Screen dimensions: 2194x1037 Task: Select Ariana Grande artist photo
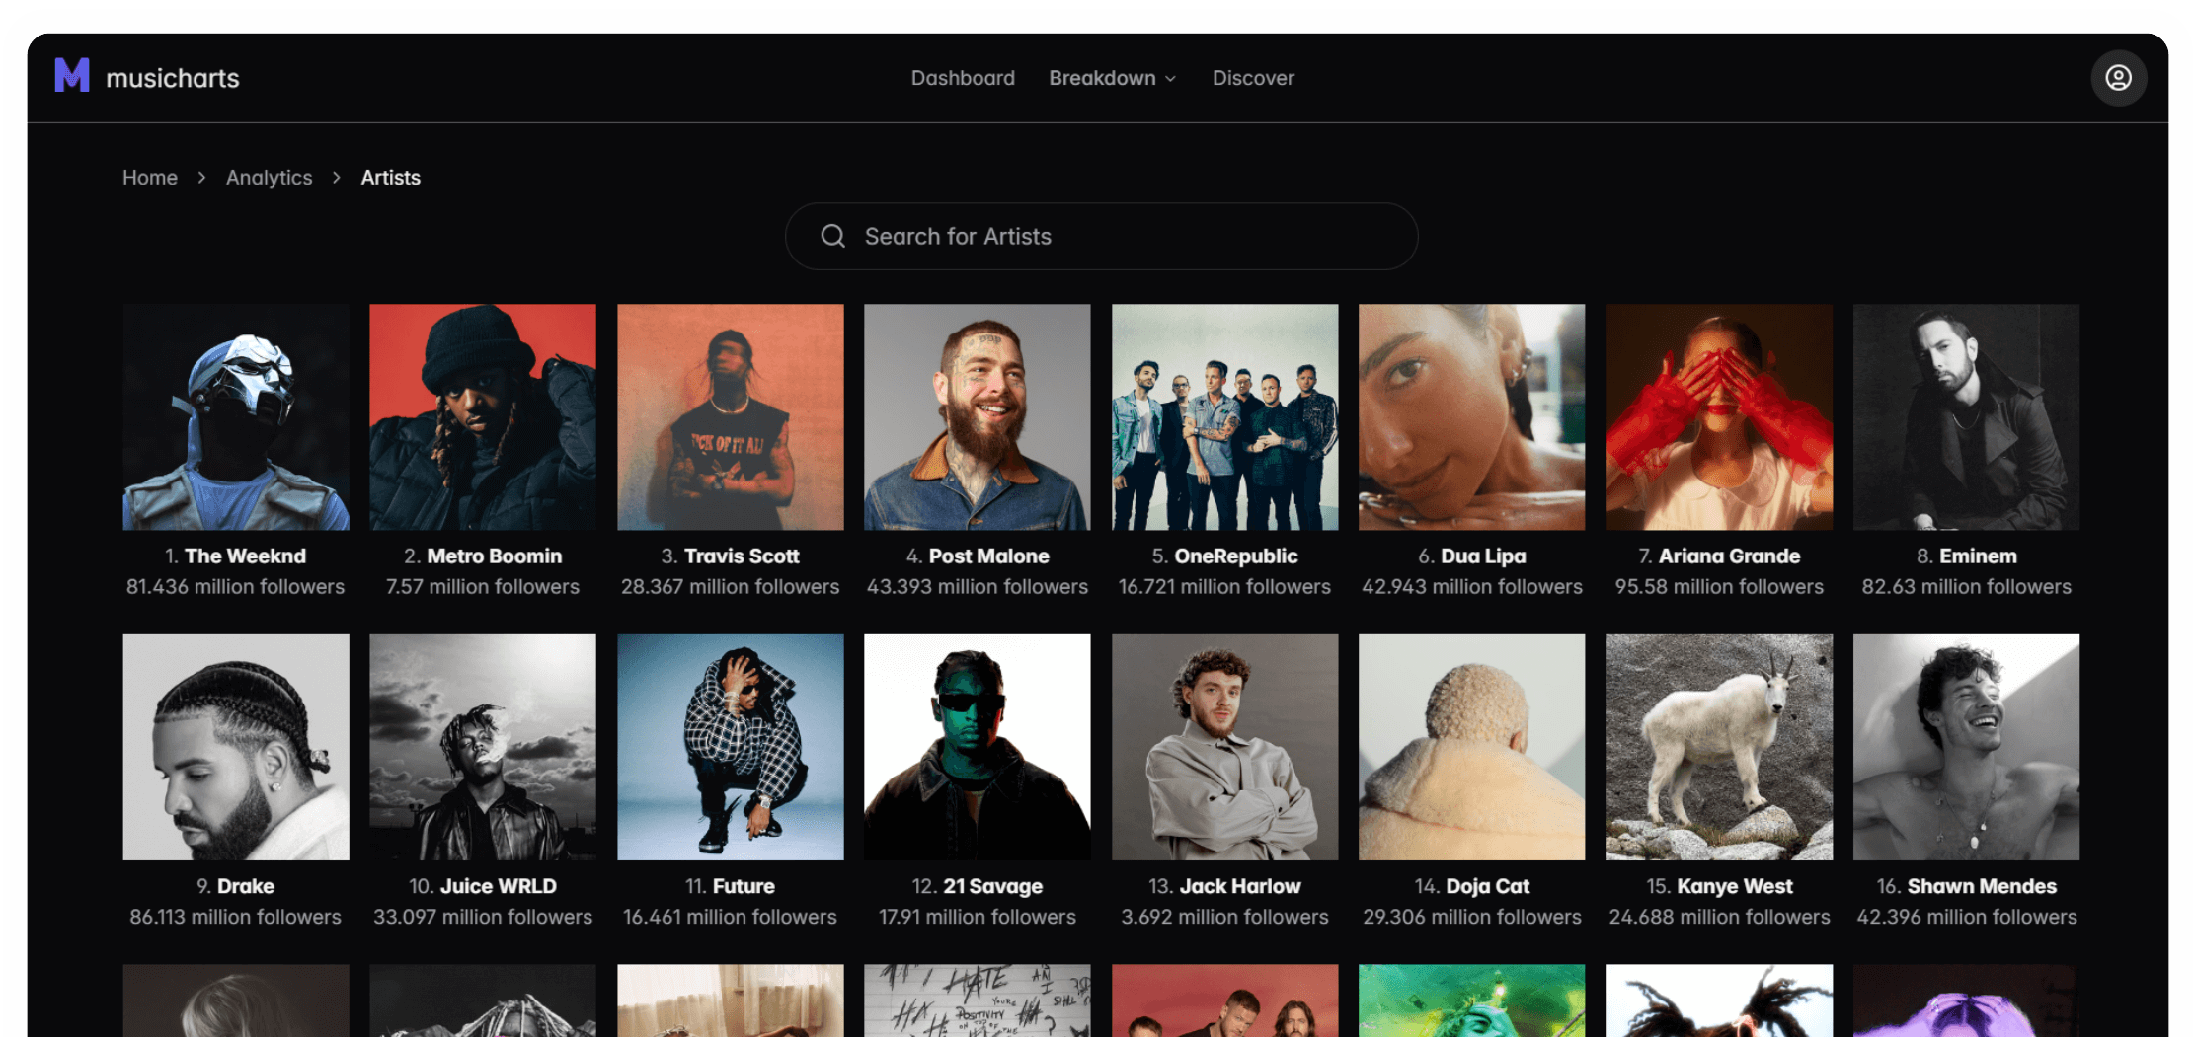[x=1720, y=416]
